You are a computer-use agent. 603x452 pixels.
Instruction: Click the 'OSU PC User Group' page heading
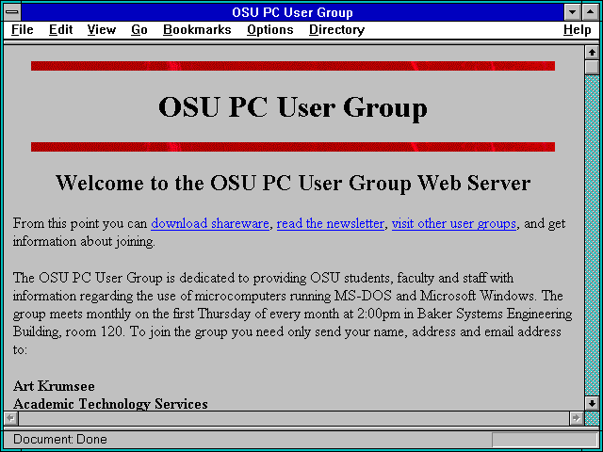[293, 106]
